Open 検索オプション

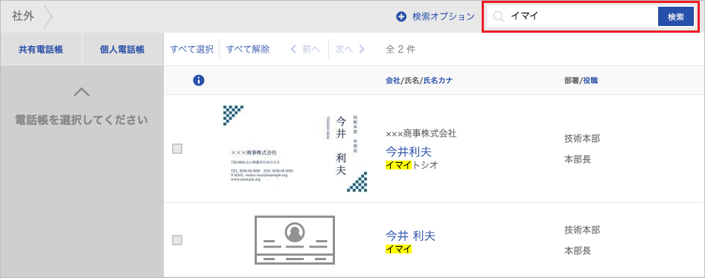pyautogui.click(x=443, y=16)
